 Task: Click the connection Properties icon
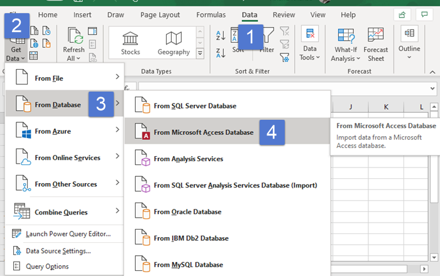[92, 44]
